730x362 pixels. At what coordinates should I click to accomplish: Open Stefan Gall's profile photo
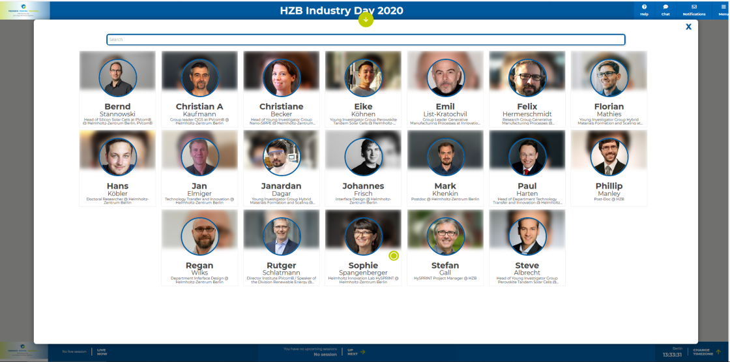(446, 237)
